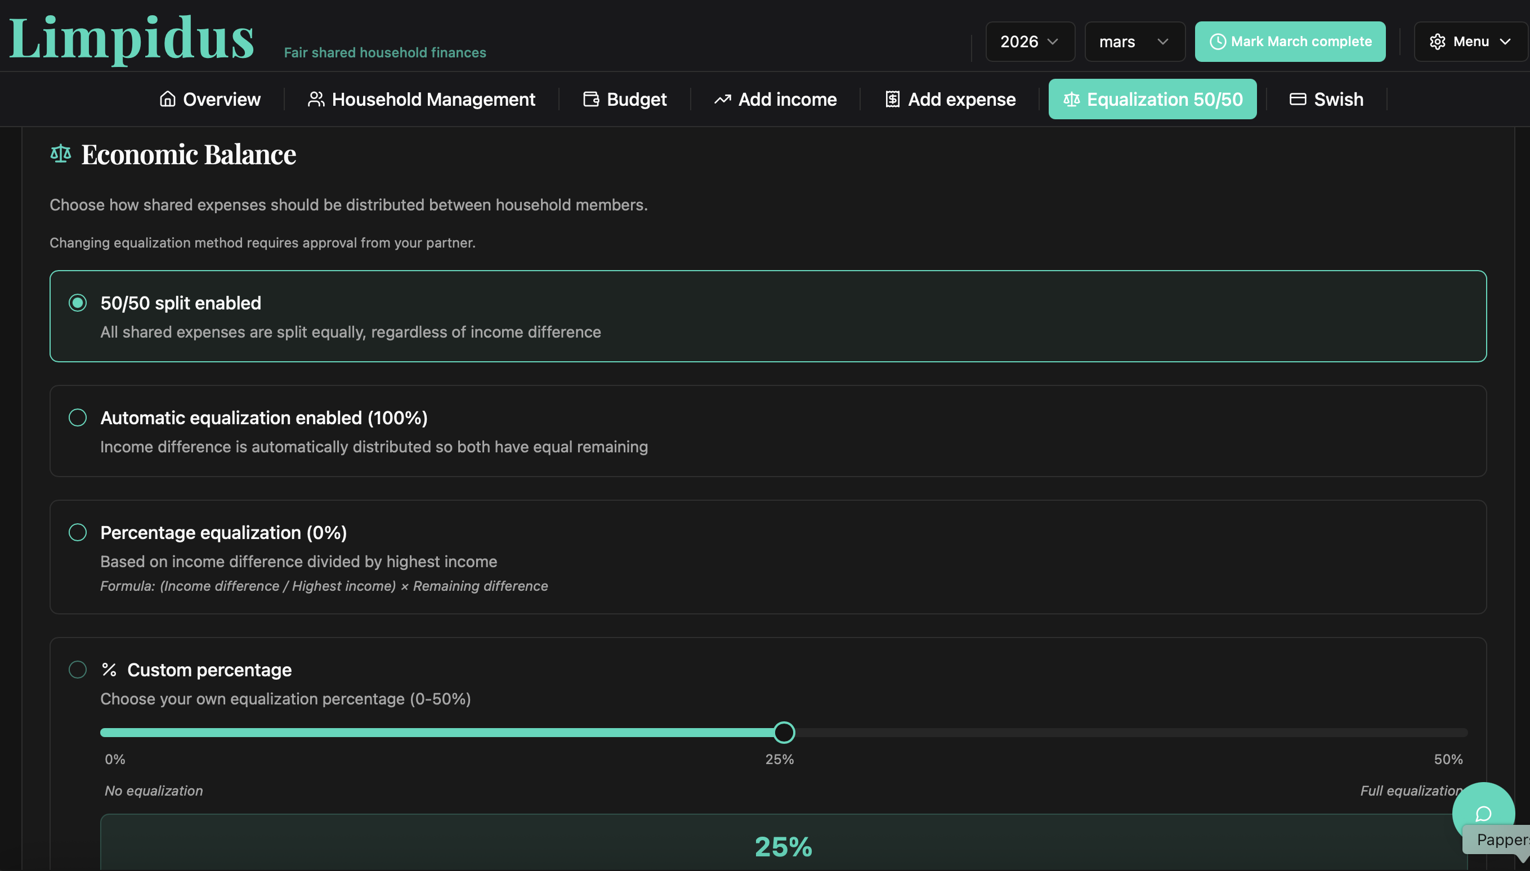Click the Swish card icon

coord(1298,98)
